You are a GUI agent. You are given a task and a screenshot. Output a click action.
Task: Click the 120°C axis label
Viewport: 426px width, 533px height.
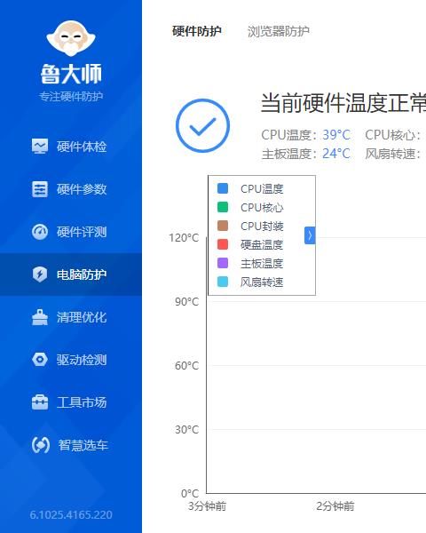click(184, 237)
